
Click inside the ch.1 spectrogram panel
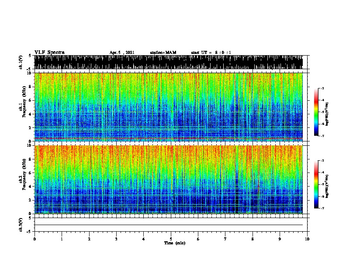tap(169, 107)
